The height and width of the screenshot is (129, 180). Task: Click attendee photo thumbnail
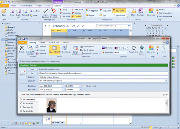(x=51, y=105)
